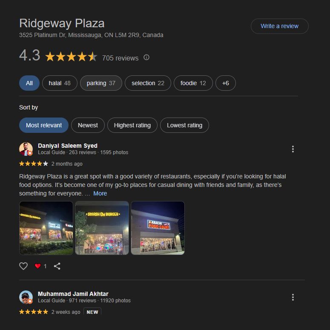Filter reviews by the selection topic

(x=148, y=83)
